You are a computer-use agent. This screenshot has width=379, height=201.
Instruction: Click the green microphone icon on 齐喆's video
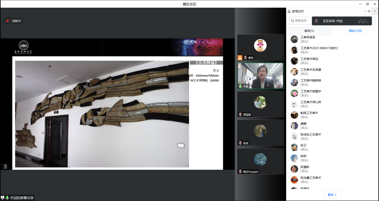[x=240, y=86]
